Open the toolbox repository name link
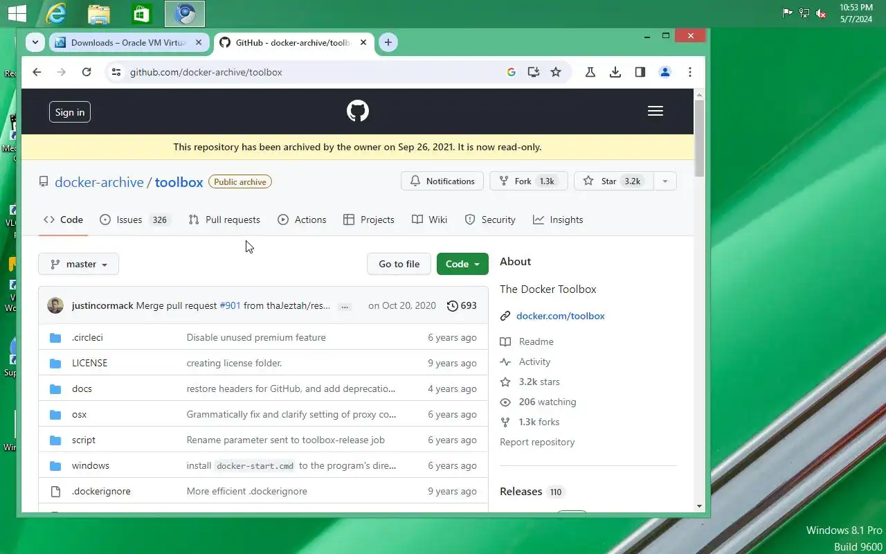886x554 pixels. pos(179,182)
